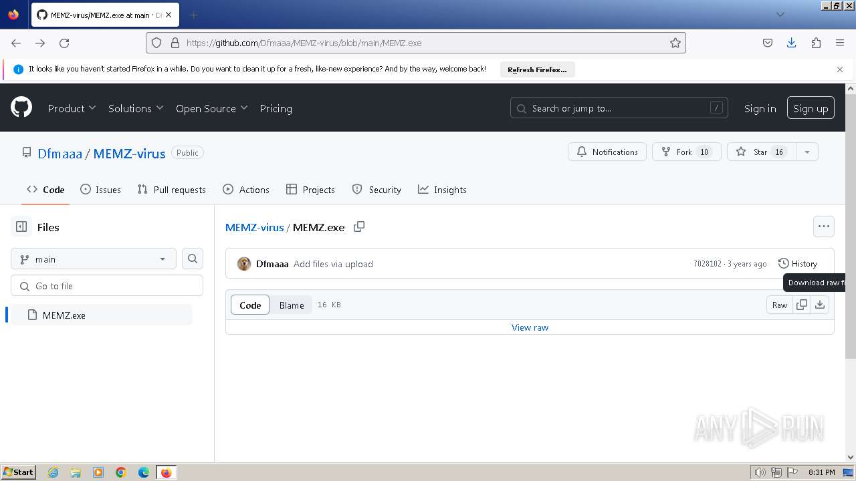Open Firefox hamburger application menu
856x481 pixels.
click(x=840, y=43)
